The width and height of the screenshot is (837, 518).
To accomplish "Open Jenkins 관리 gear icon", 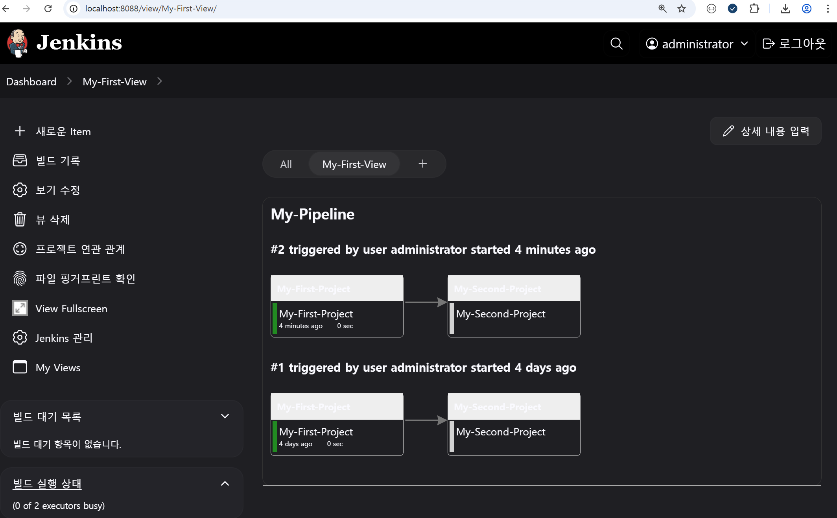I will [x=20, y=338].
